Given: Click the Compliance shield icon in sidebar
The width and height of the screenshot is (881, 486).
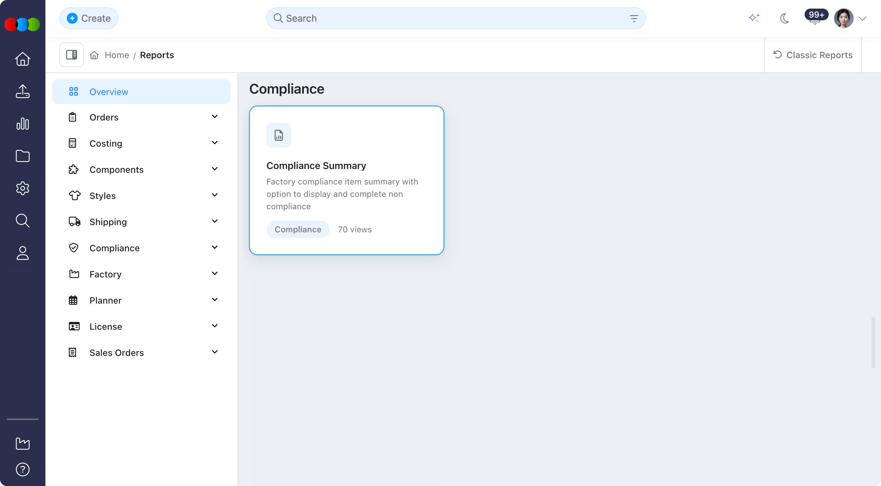Looking at the screenshot, I should pos(74,248).
